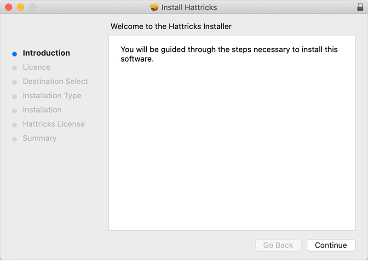Screen dimensions: 368x260
Task: Click the gray bullet beside Installation Type
Action: pos(14,96)
